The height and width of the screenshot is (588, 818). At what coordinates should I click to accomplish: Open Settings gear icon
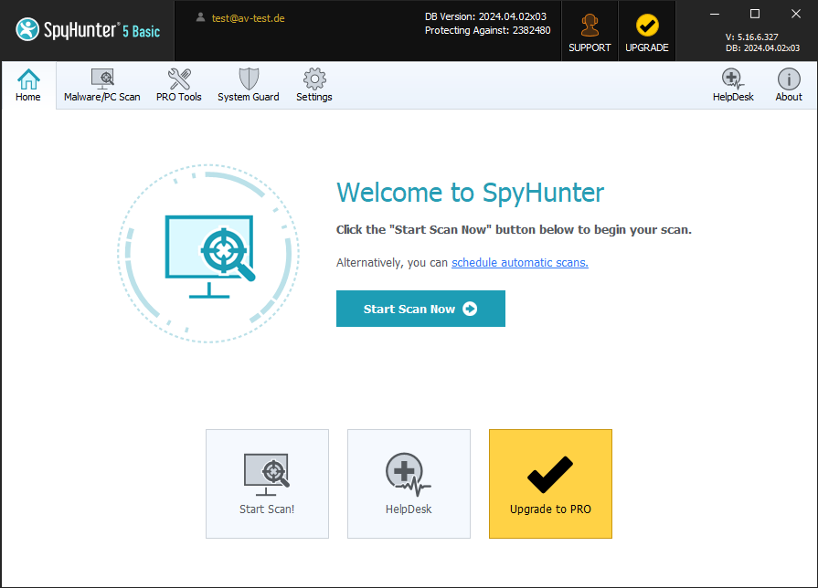(x=314, y=79)
